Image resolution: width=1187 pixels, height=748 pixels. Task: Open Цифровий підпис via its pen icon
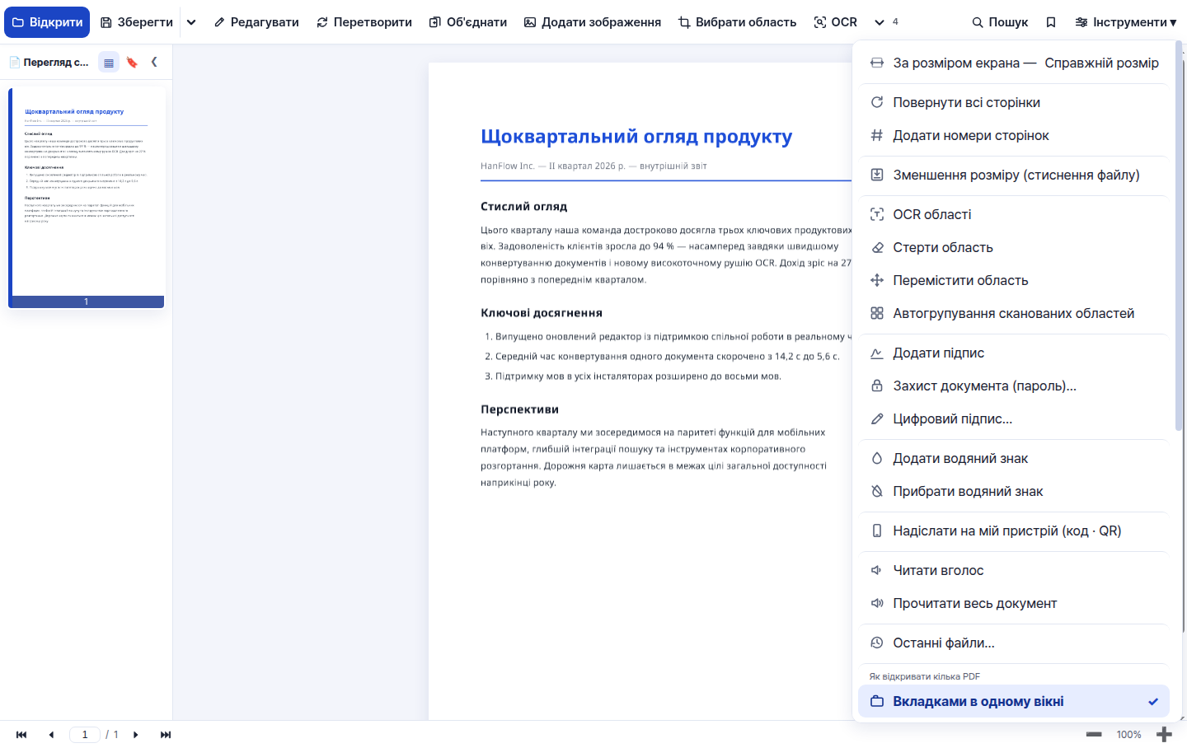point(877,418)
